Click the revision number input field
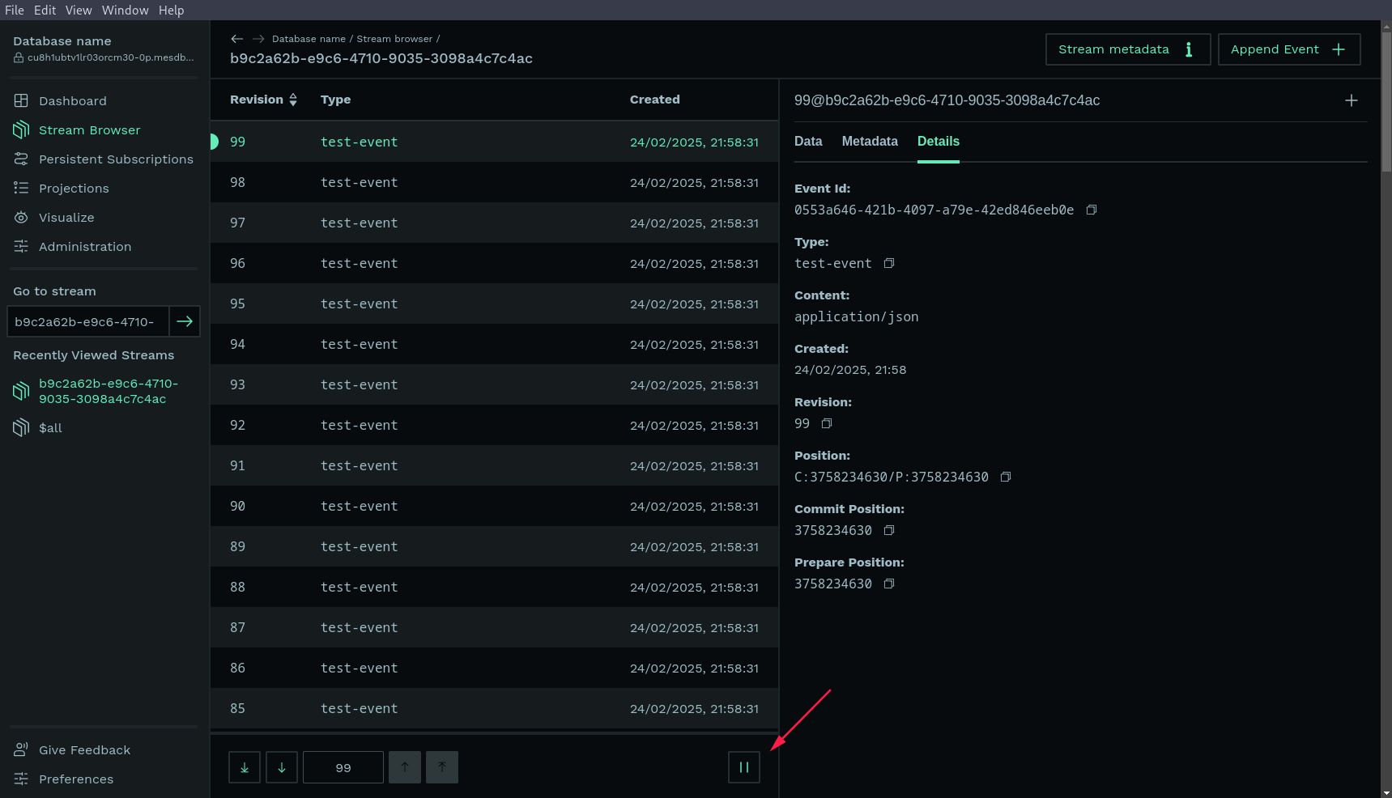 click(343, 767)
